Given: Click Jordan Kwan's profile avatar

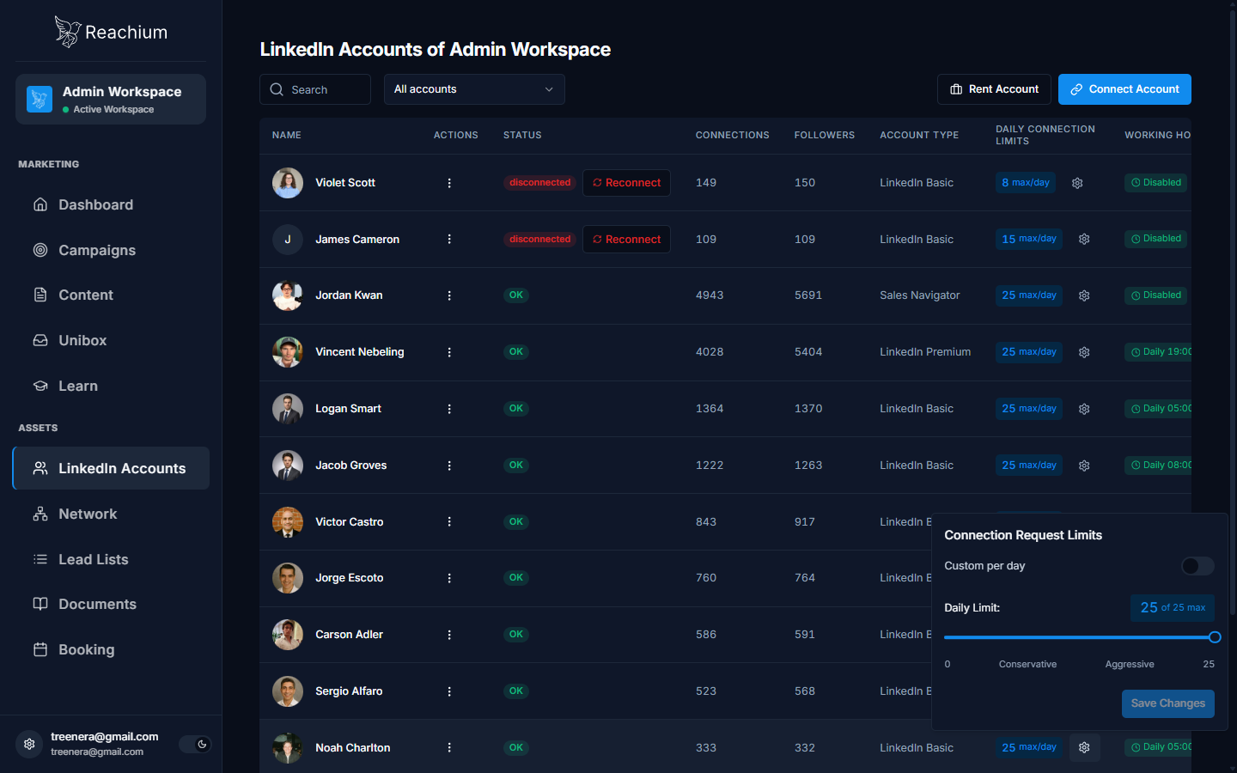Looking at the screenshot, I should pos(288,295).
